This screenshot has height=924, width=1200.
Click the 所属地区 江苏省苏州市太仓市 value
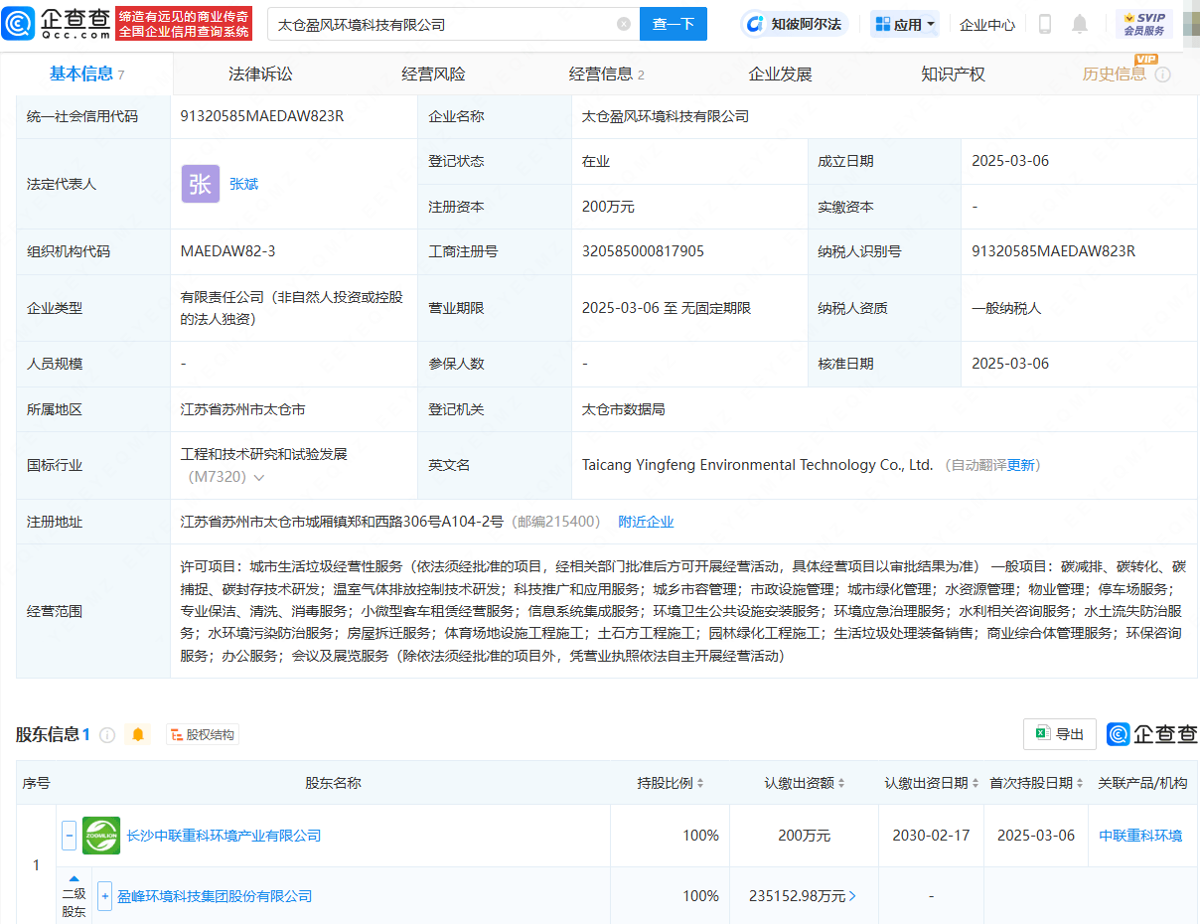tap(242, 409)
